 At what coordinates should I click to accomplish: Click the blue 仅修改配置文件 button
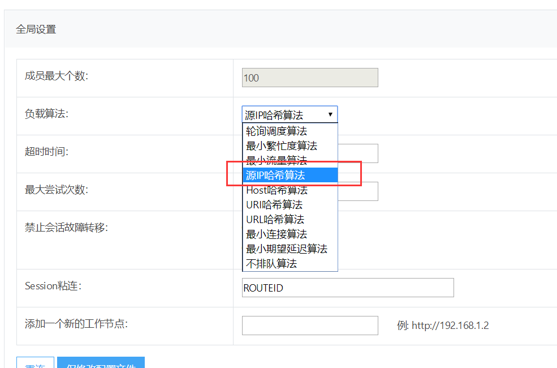click(x=101, y=365)
